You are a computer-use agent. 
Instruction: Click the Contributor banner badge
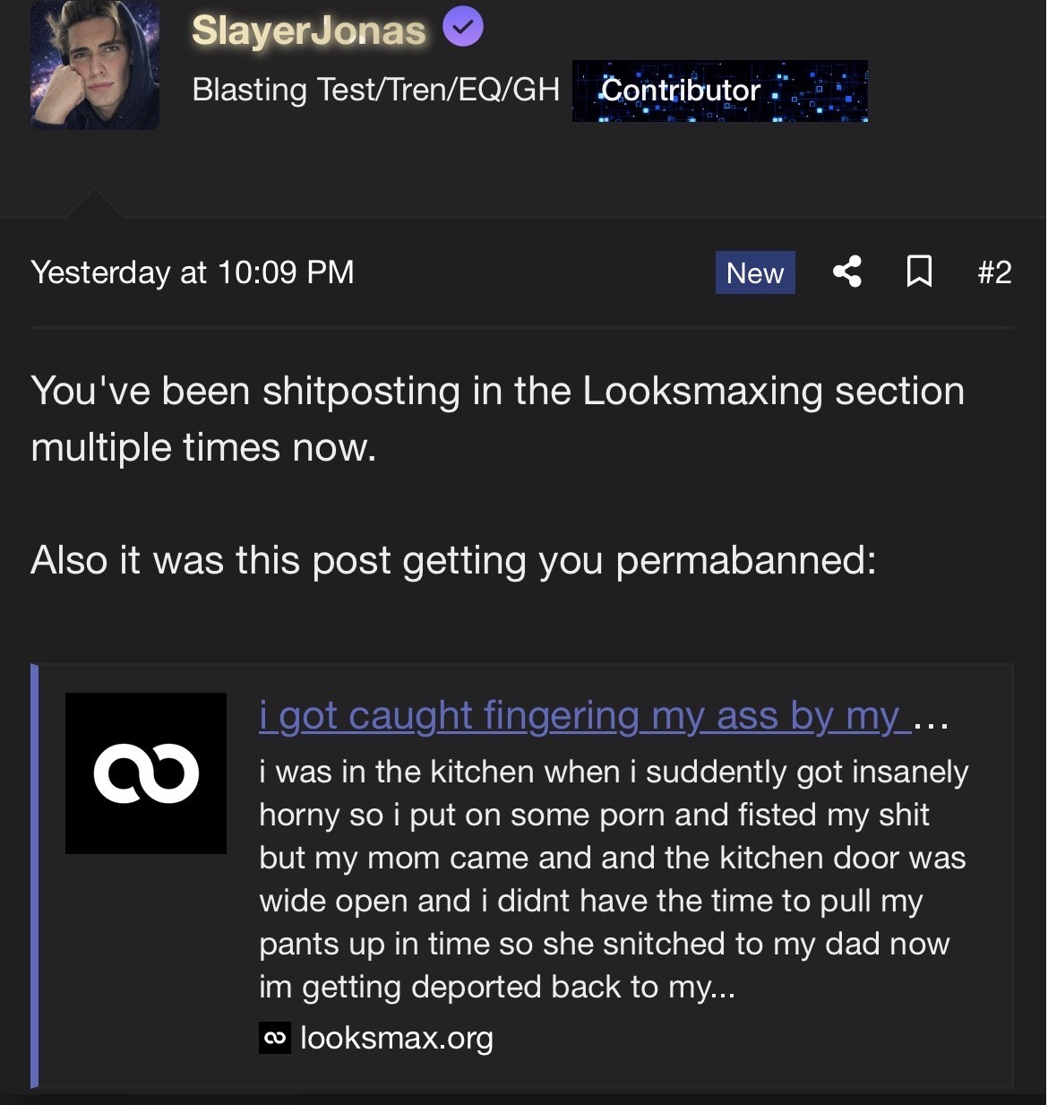pos(720,91)
